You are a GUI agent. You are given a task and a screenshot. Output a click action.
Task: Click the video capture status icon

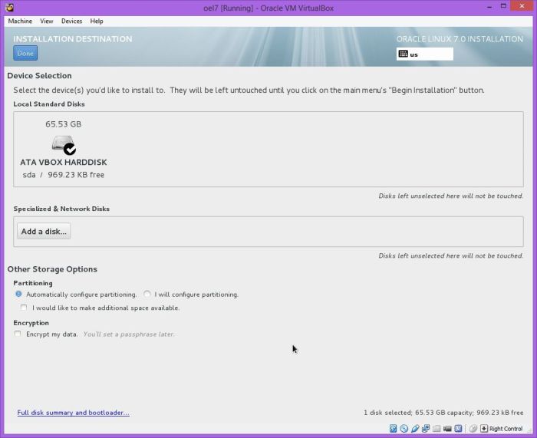tap(446, 429)
